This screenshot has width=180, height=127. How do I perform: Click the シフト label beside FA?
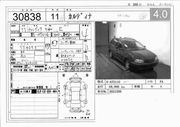point(150,82)
